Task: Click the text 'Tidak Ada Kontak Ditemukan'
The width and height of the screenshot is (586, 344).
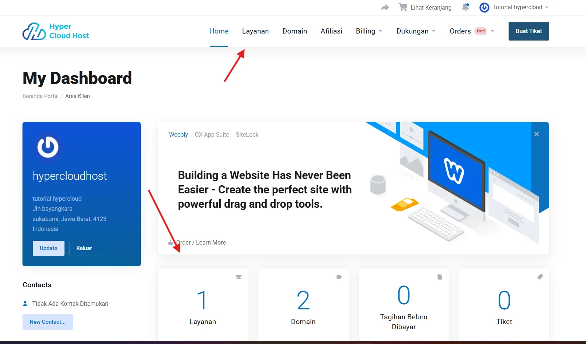Action: pyautogui.click(x=70, y=304)
